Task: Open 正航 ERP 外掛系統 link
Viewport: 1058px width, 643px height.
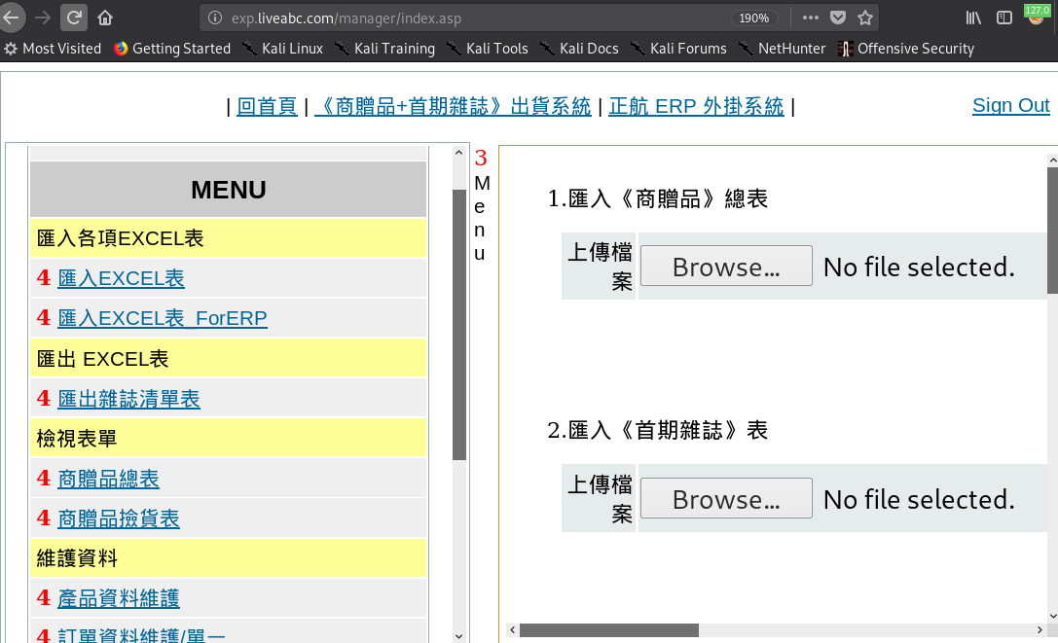Action: click(696, 106)
